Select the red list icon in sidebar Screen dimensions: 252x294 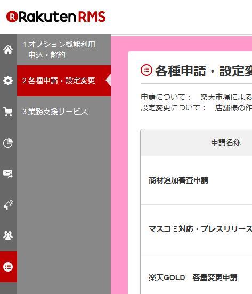[x=9, y=267]
